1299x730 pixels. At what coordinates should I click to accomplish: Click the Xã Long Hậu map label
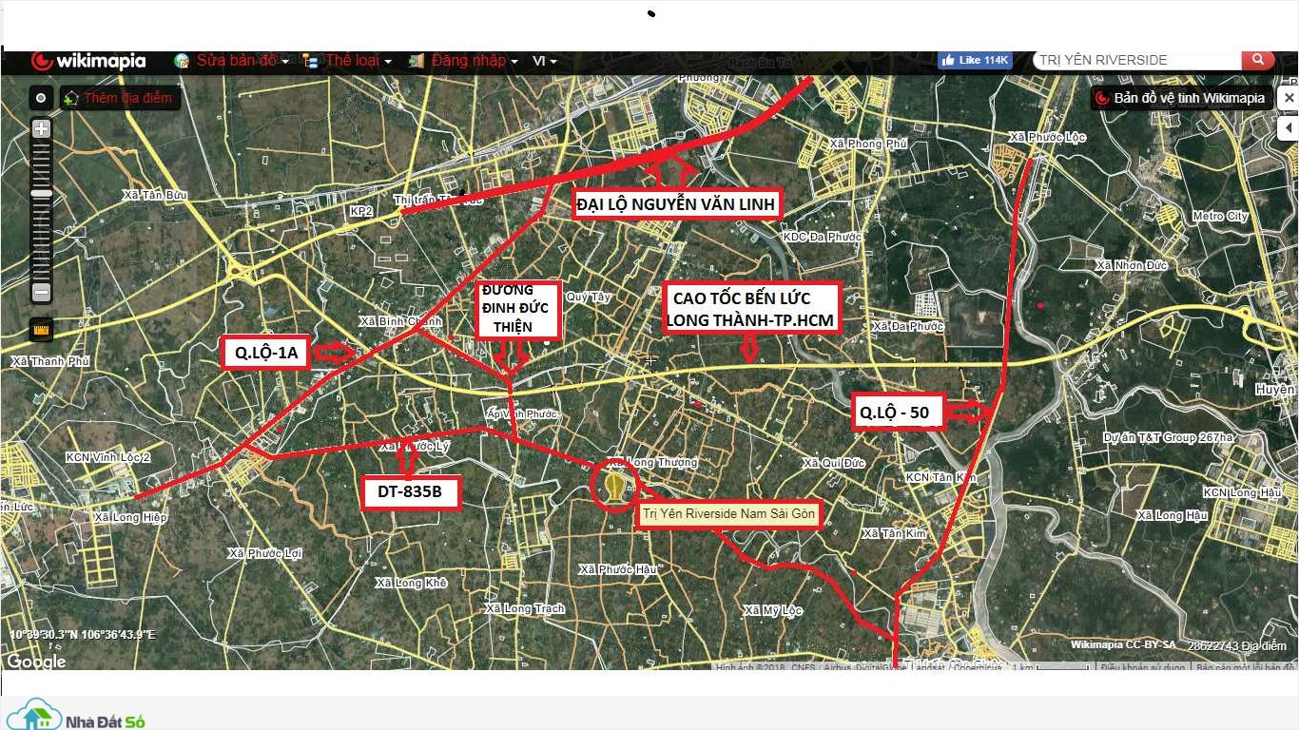click(x=1172, y=515)
